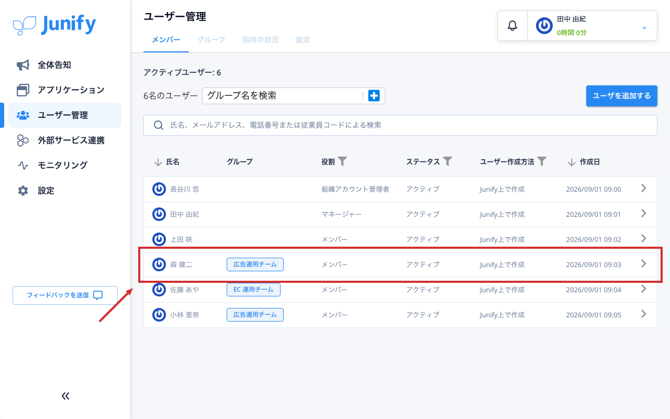Screen dimensions: 670x419
Task: Sort by 作成日 arrow icon
Action: [572, 162]
